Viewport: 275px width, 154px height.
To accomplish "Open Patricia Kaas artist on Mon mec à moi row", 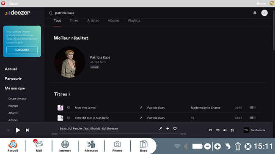I will coord(156,108).
